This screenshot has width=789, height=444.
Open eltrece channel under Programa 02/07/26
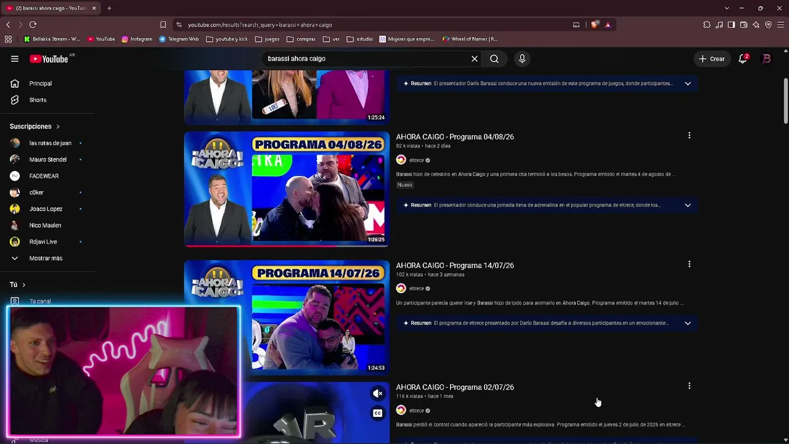(417, 411)
